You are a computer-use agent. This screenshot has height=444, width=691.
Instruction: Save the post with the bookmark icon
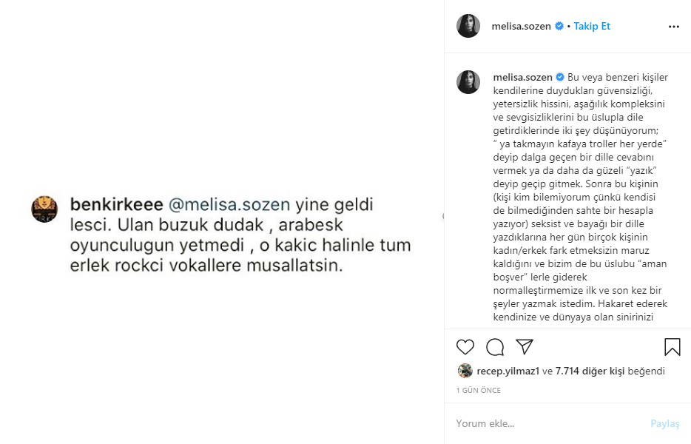[x=672, y=347]
